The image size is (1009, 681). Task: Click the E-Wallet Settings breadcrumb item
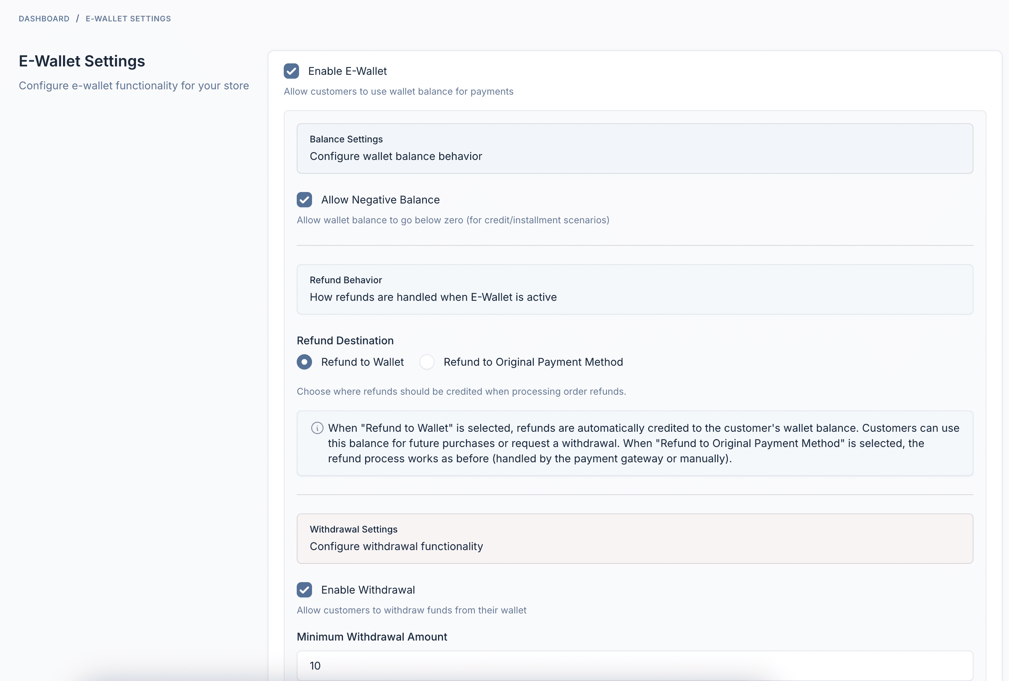(x=128, y=19)
